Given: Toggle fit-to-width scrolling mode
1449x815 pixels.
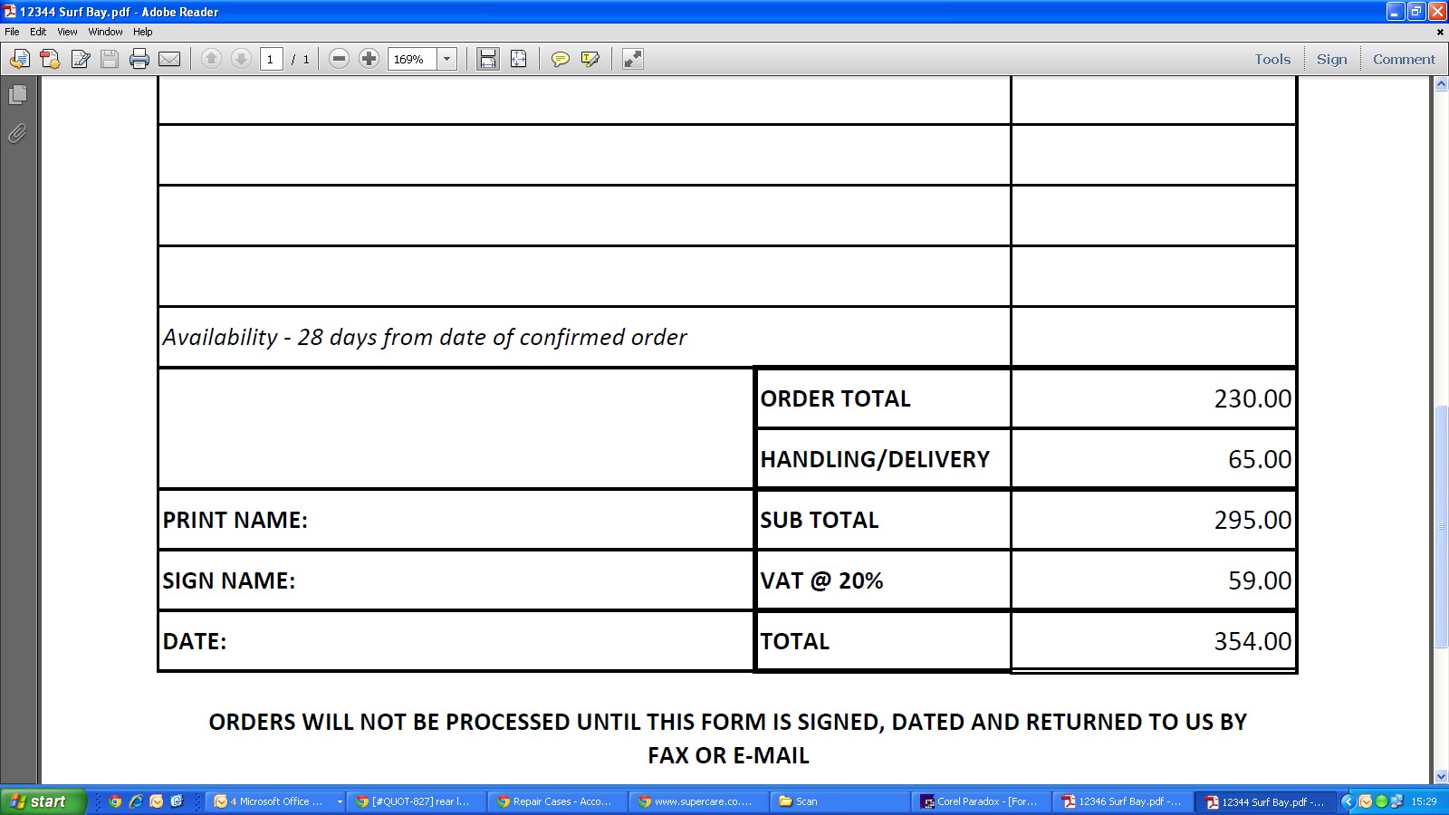Looking at the screenshot, I should pos(488,59).
